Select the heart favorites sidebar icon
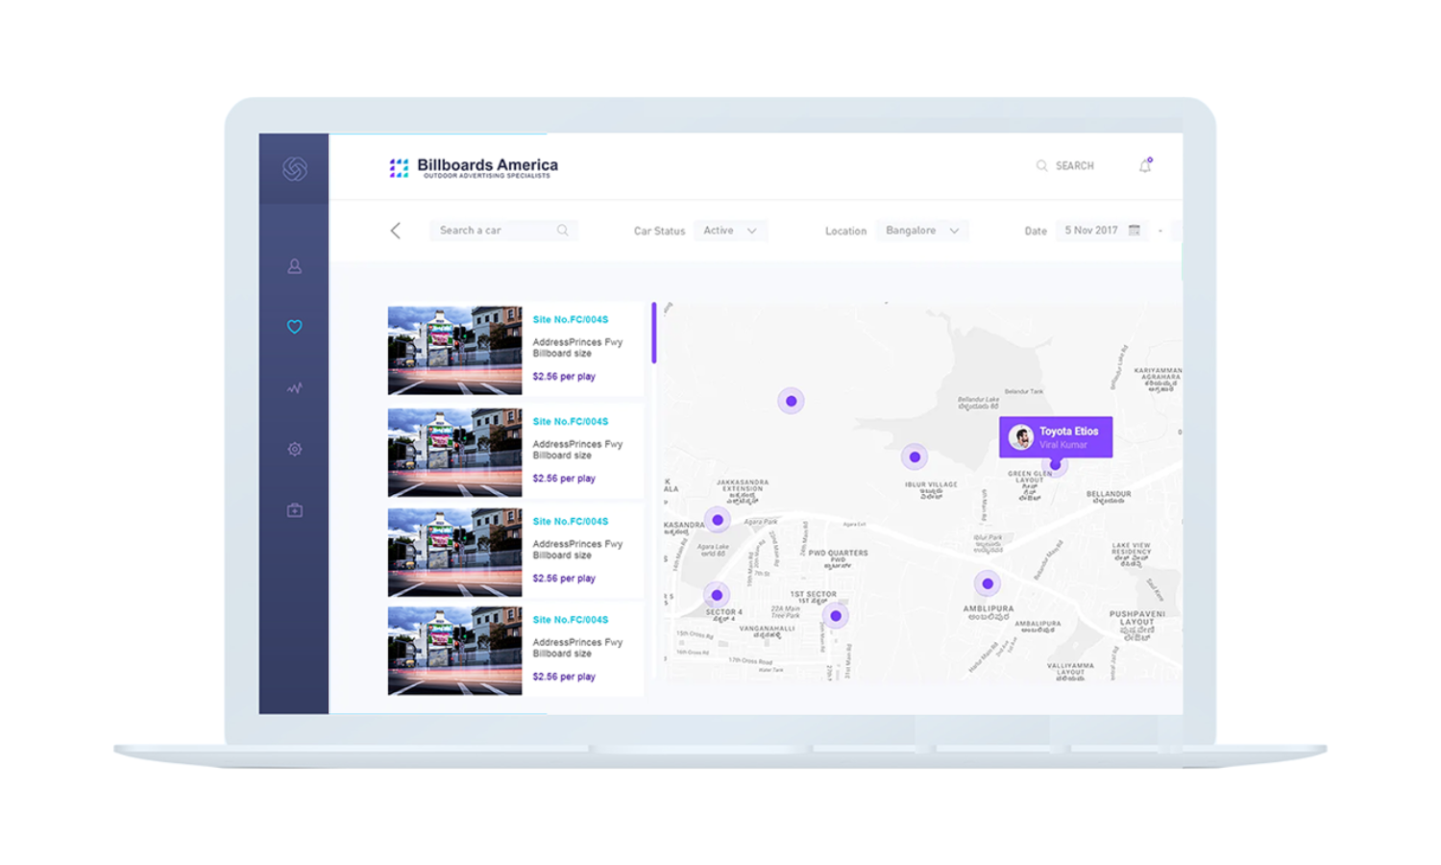 295,327
